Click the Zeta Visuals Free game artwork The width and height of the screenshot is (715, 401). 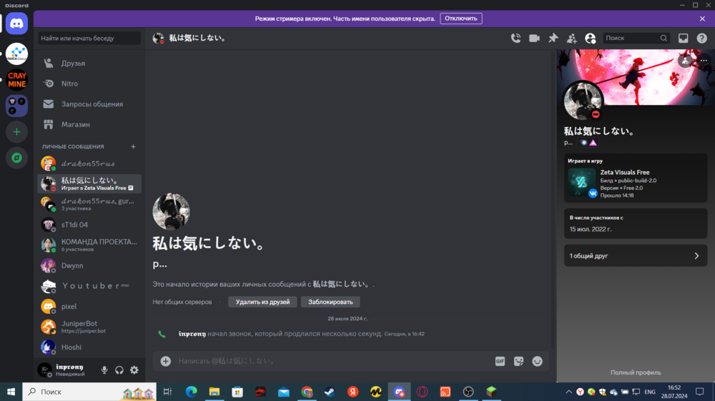pyautogui.click(x=581, y=182)
